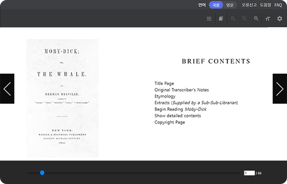287x184 pixels.
Task: Go to the next page arrow
Action: pyautogui.click(x=280, y=89)
